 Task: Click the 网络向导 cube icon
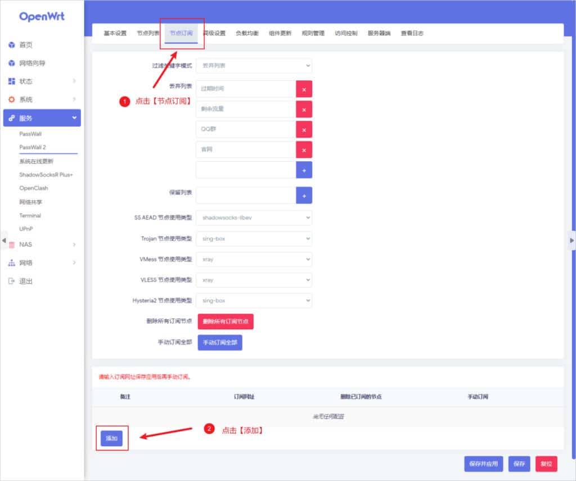(12, 63)
